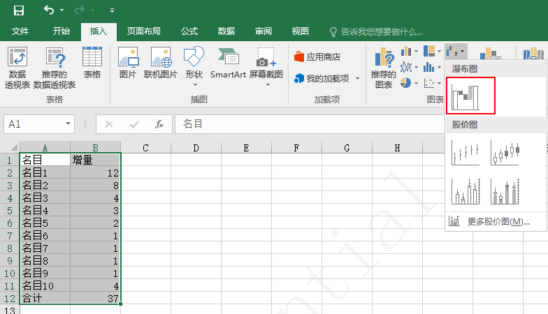Expand the pie chart dropdown arrow
548x314 pixels.
click(x=416, y=82)
